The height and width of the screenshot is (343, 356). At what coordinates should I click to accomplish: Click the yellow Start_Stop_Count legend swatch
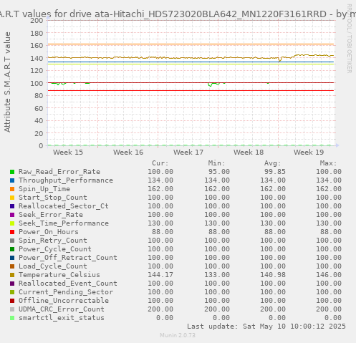point(12,198)
